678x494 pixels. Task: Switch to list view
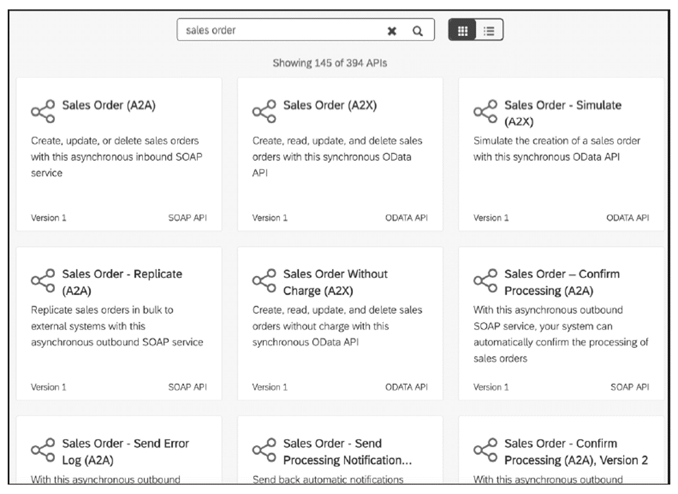point(491,31)
